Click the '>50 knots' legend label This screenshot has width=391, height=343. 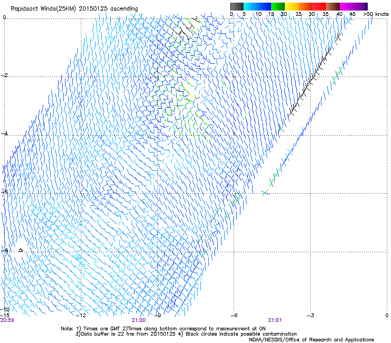(376, 14)
